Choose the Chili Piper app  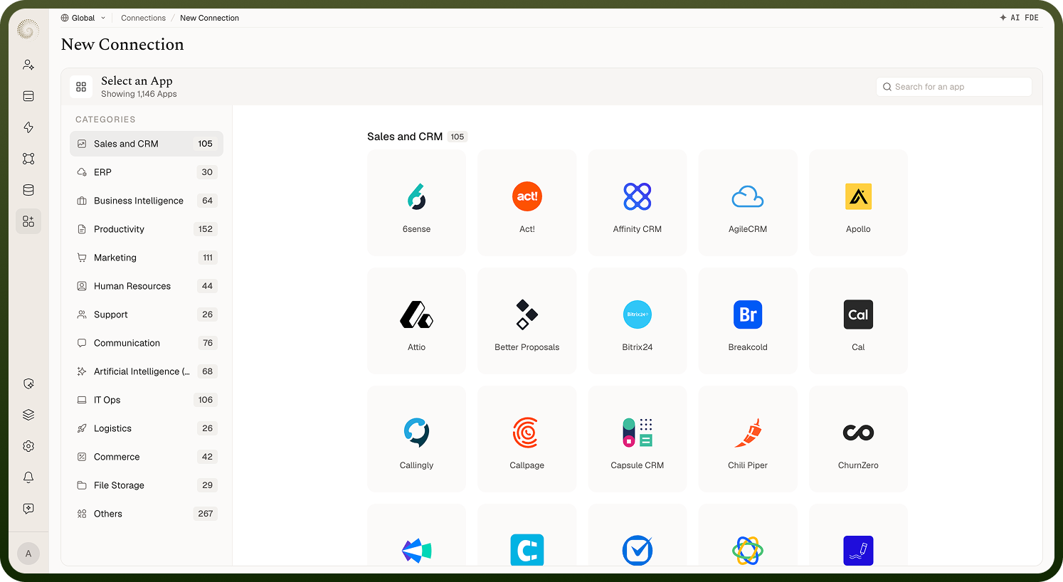(x=748, y=439)
